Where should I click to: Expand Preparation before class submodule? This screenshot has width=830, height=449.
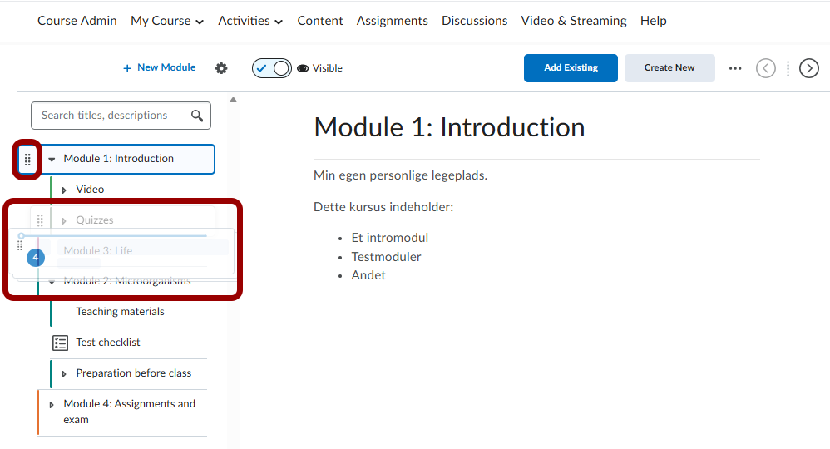point(64,373)
